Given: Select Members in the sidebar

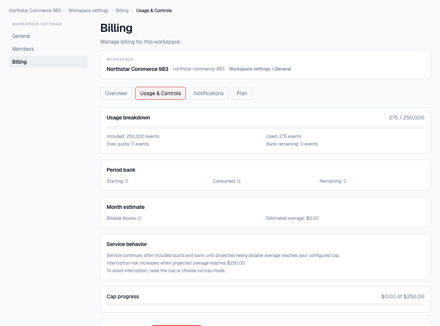Looking at the screenshot, I should [23, 49].
